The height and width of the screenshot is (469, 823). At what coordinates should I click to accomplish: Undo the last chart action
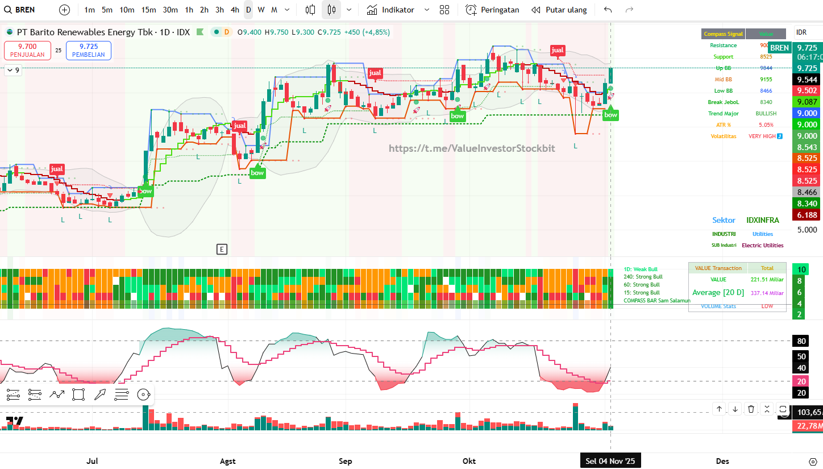pyautogui.click(x=608, y=10)
